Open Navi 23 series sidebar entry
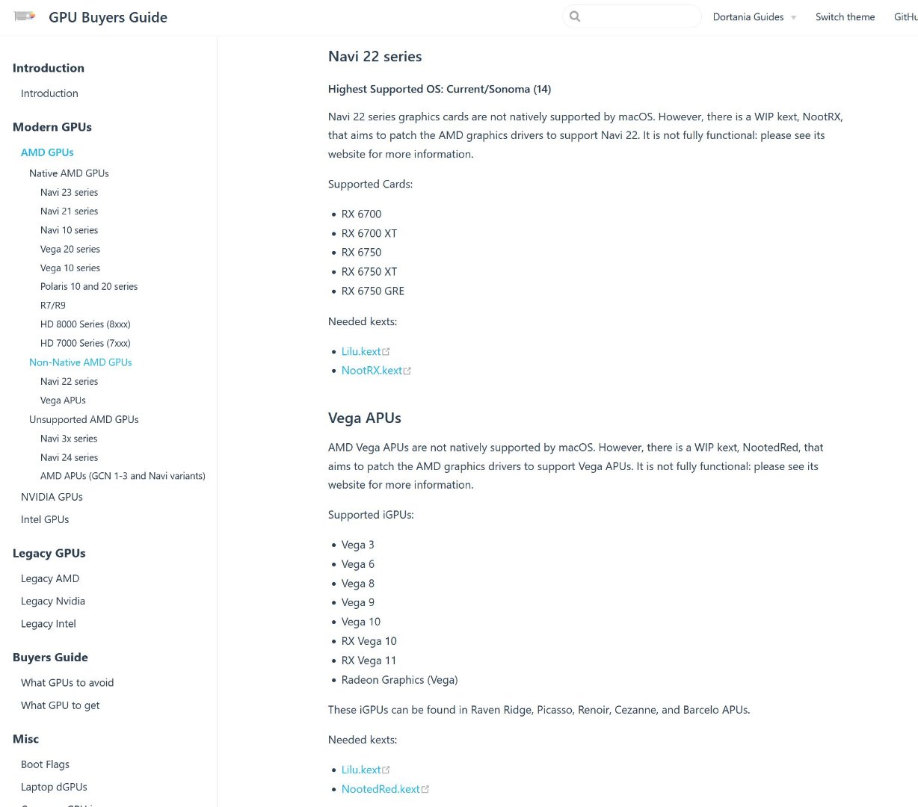The image size is (918, 807). click(x=69, y=193)
